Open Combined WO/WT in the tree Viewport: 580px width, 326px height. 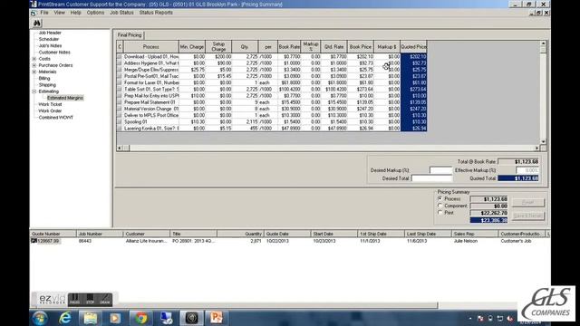point(56,118)
